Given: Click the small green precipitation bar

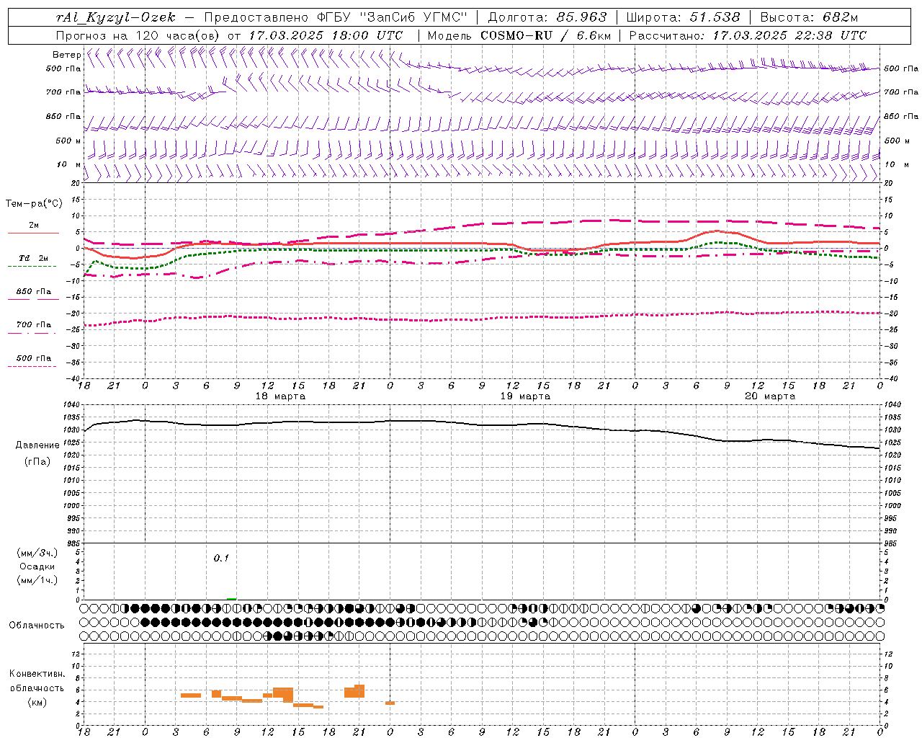Looking at the screenshot, I should point(231,598).
